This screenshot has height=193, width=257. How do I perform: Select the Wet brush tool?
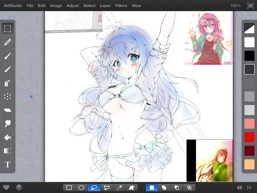click(x=8, y=69)
